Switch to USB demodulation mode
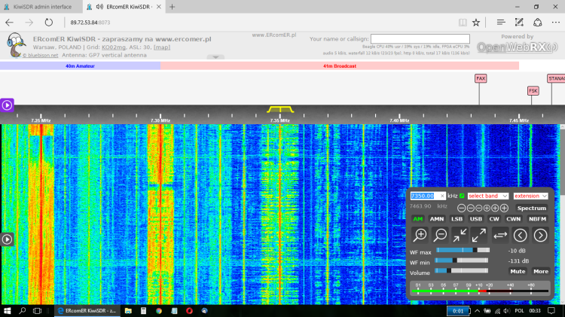The image size is (565, 317). tap(475, 219)
